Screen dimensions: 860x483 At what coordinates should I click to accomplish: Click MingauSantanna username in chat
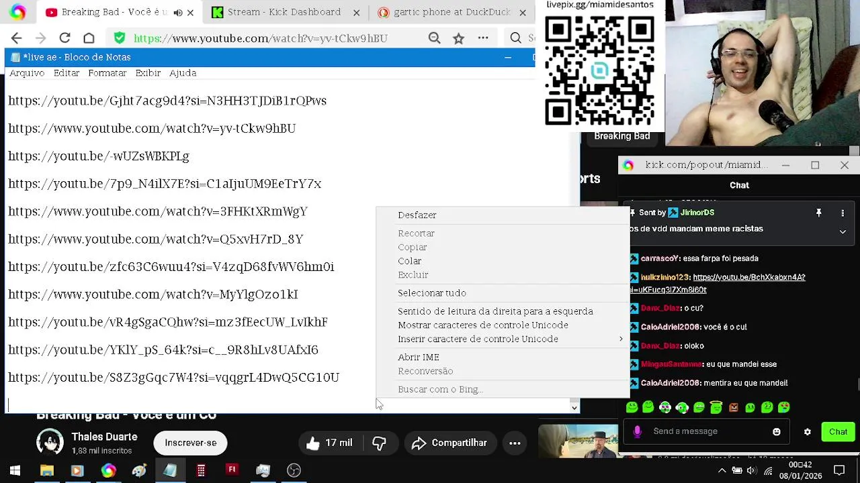click(x=671, y=364)
